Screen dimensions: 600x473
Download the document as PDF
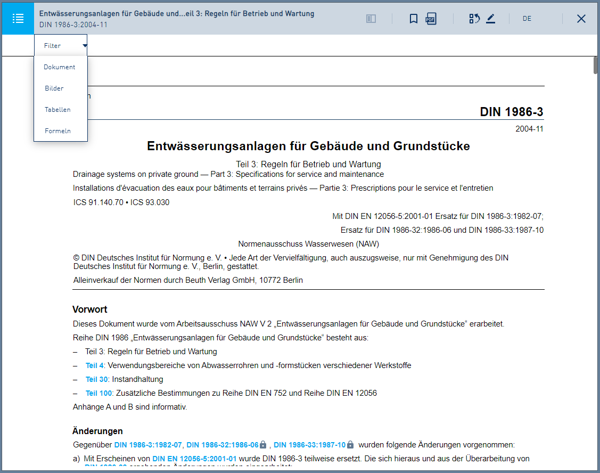pyautogui.click(x=431, y=19)
